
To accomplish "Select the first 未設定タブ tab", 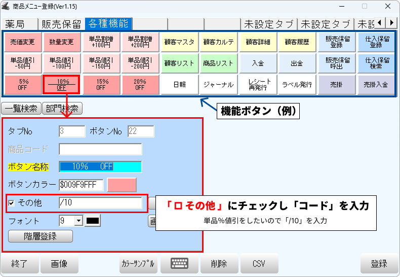I will [x=268, y=24].
